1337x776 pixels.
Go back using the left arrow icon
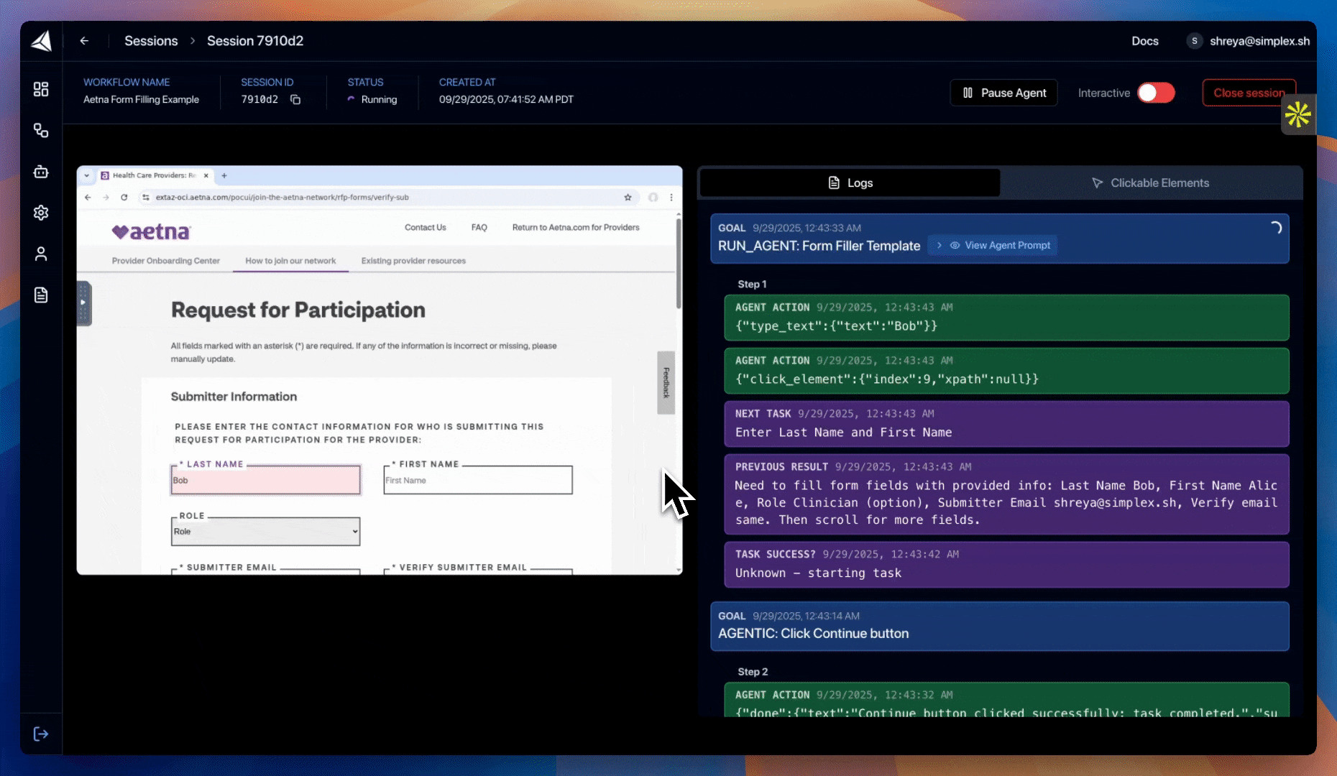pos(84,41)
